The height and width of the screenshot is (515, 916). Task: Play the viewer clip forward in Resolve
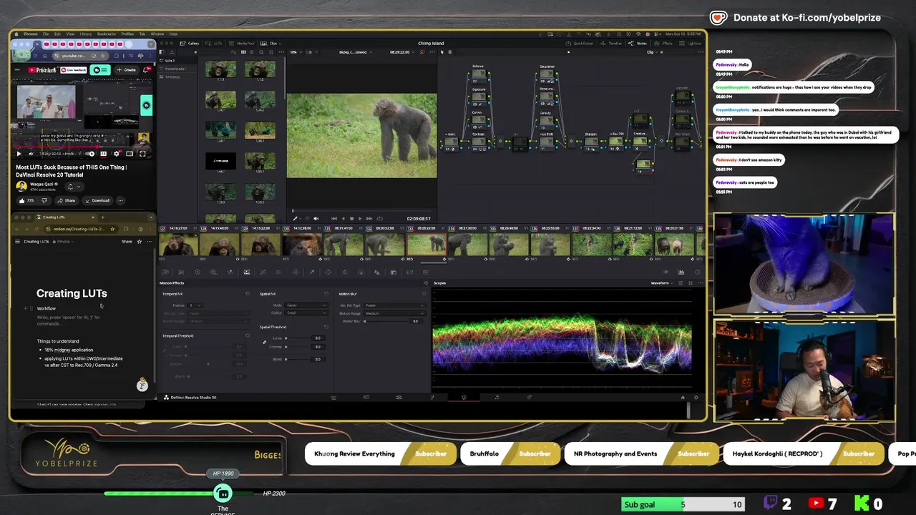pos(360,219)
